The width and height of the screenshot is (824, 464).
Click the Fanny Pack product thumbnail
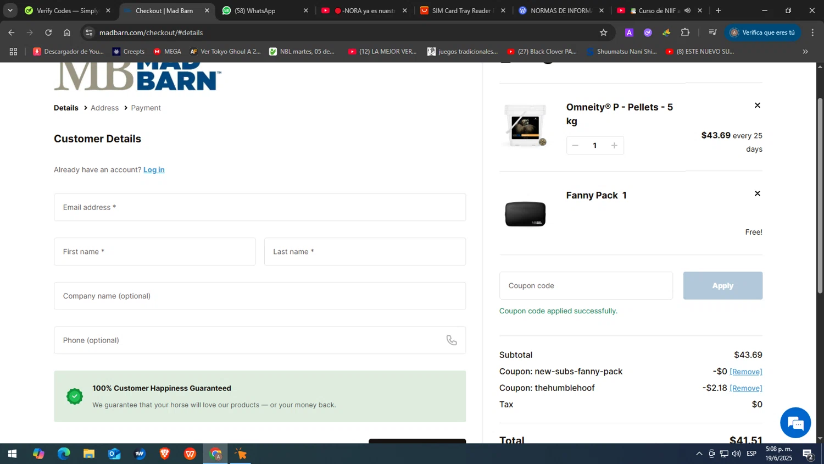pyautogui.click(x=525, y=214)
